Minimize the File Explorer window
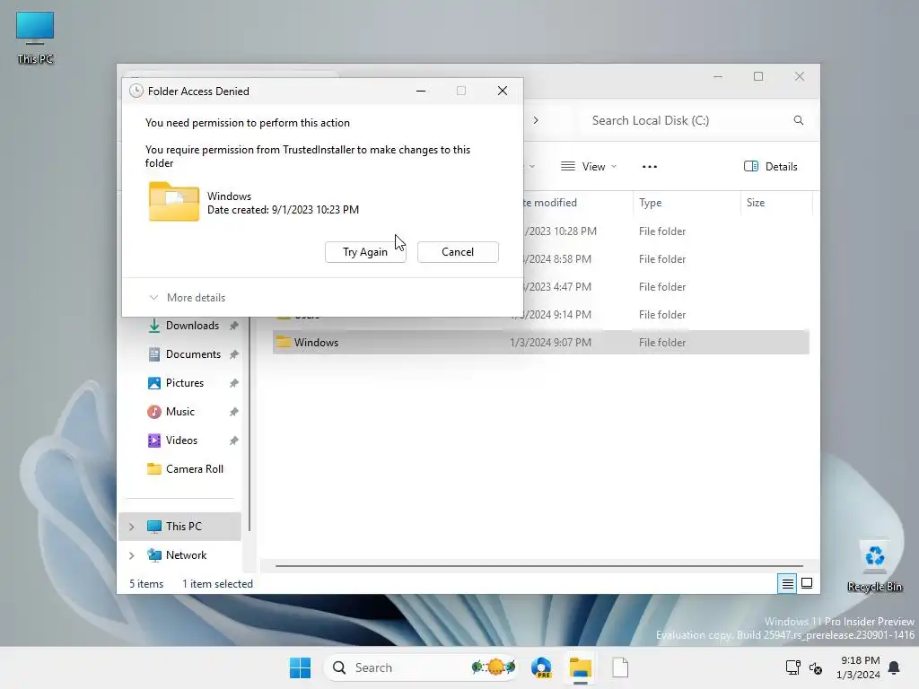 click(718, 77)
